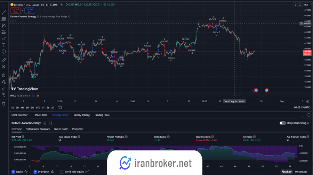Open the Properties sub-tab
Image resolution: width=313 pixels, height=175 pixels.
78,129
